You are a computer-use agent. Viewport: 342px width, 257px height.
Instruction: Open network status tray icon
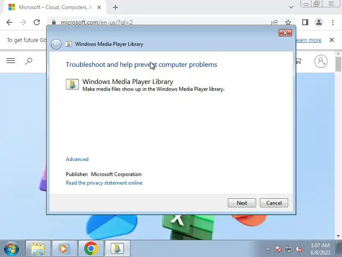click(288, 249)
